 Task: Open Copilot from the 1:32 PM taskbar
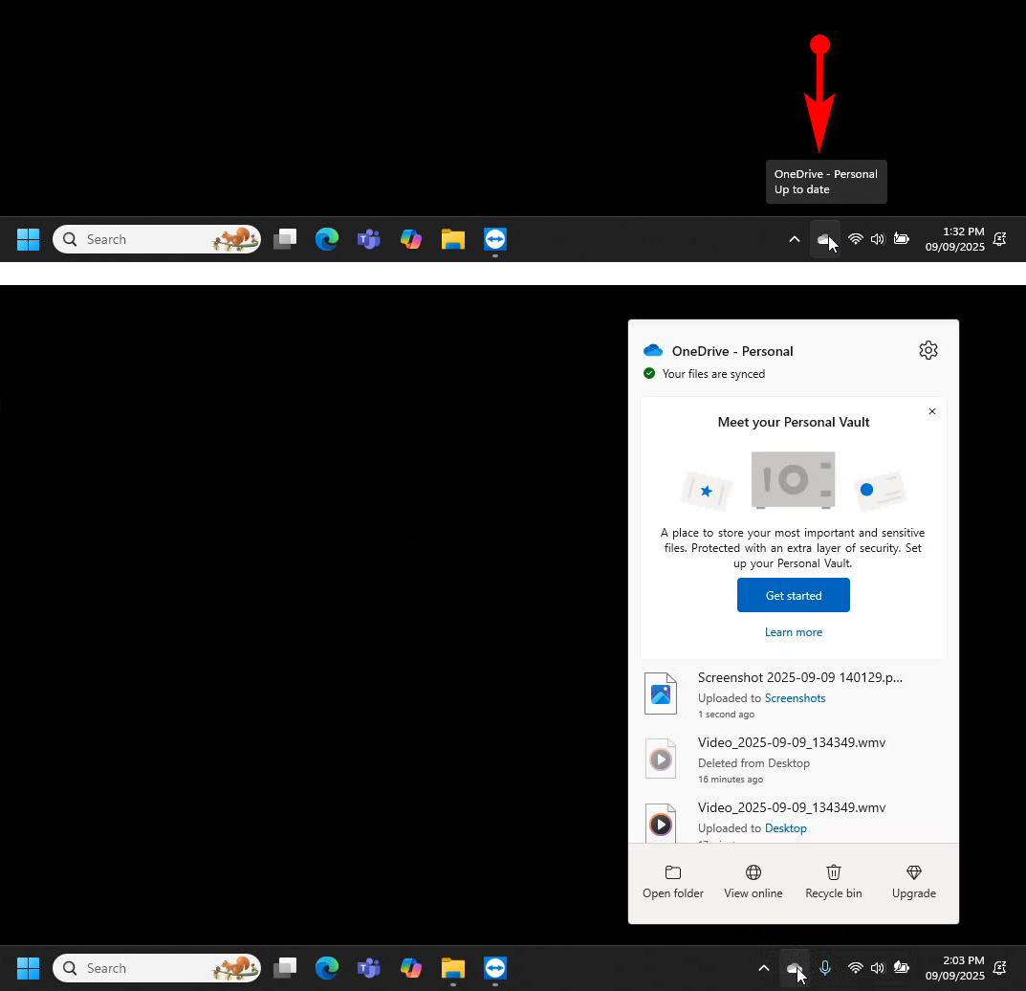pos(410,239)
